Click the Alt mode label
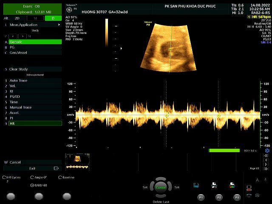 tap(6, 18)
